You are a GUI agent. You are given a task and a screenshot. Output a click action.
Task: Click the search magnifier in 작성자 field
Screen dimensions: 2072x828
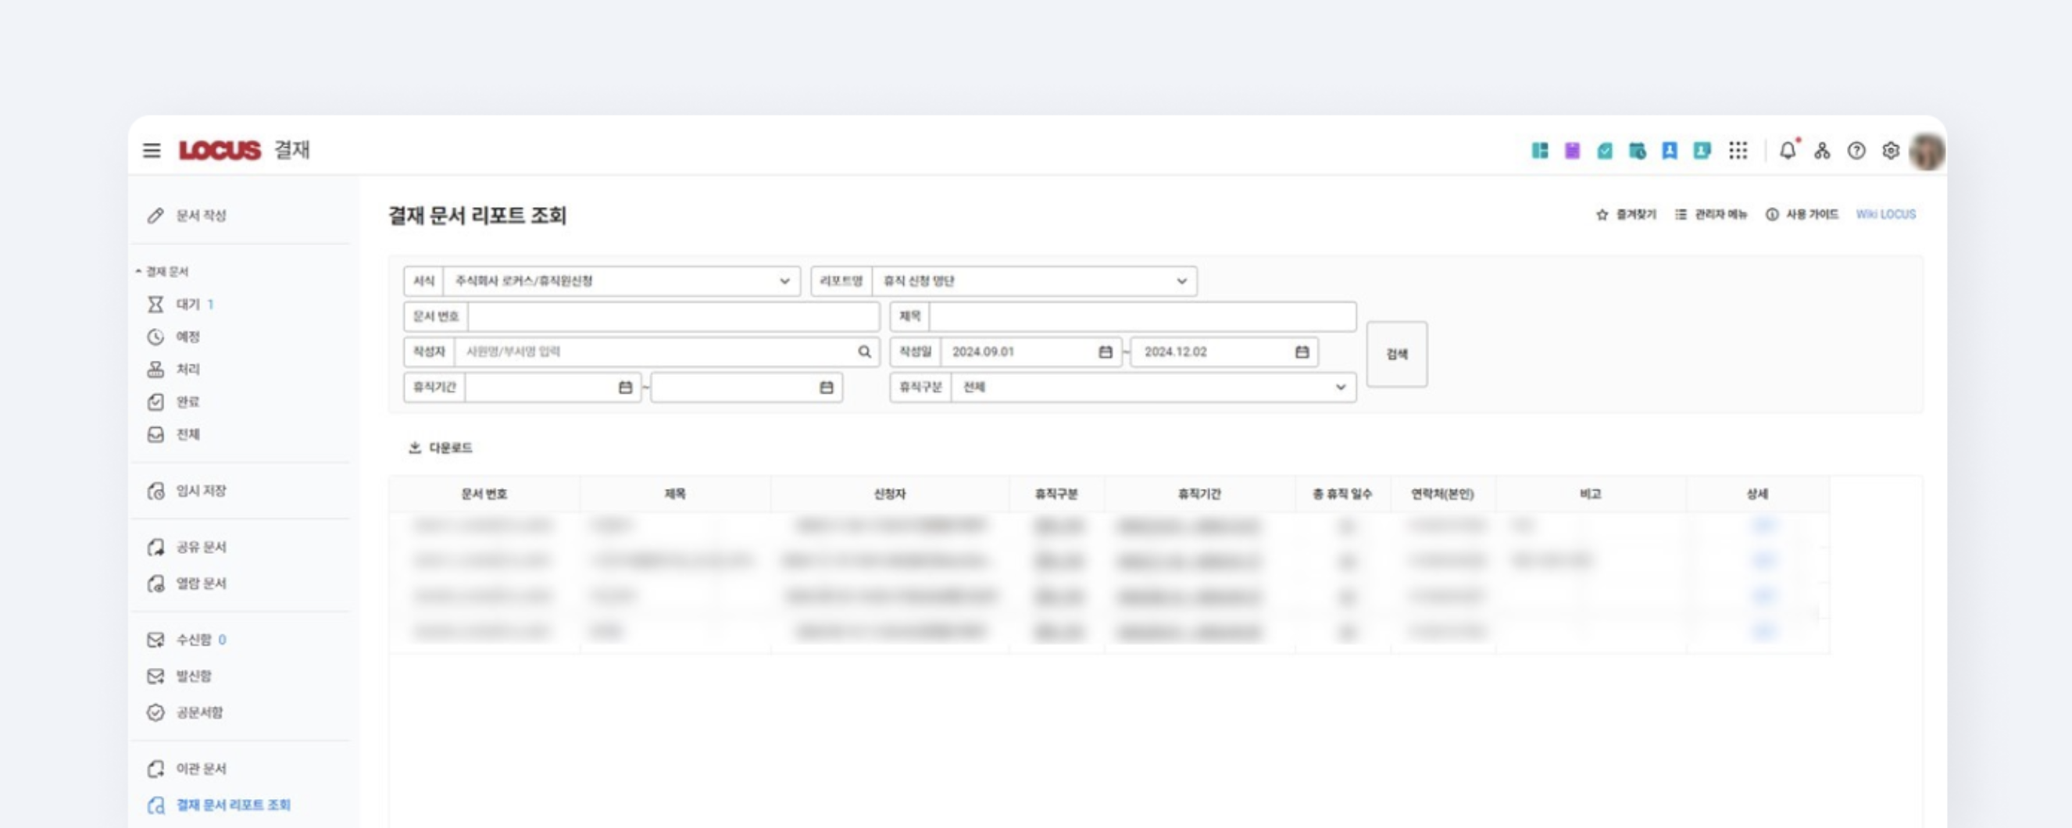click(864, 352)
